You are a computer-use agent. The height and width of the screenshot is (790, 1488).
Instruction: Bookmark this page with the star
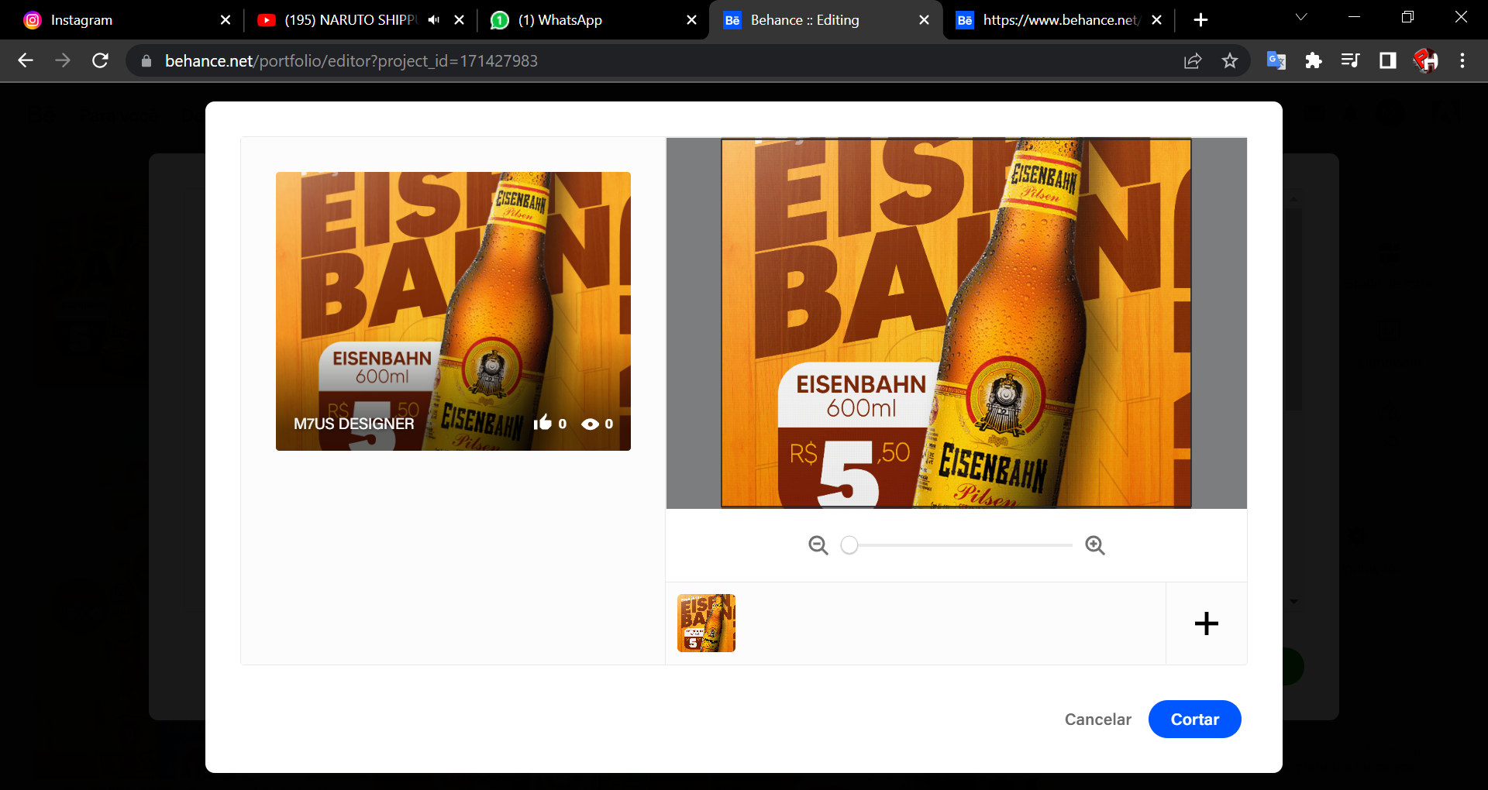click(1230, 60)
